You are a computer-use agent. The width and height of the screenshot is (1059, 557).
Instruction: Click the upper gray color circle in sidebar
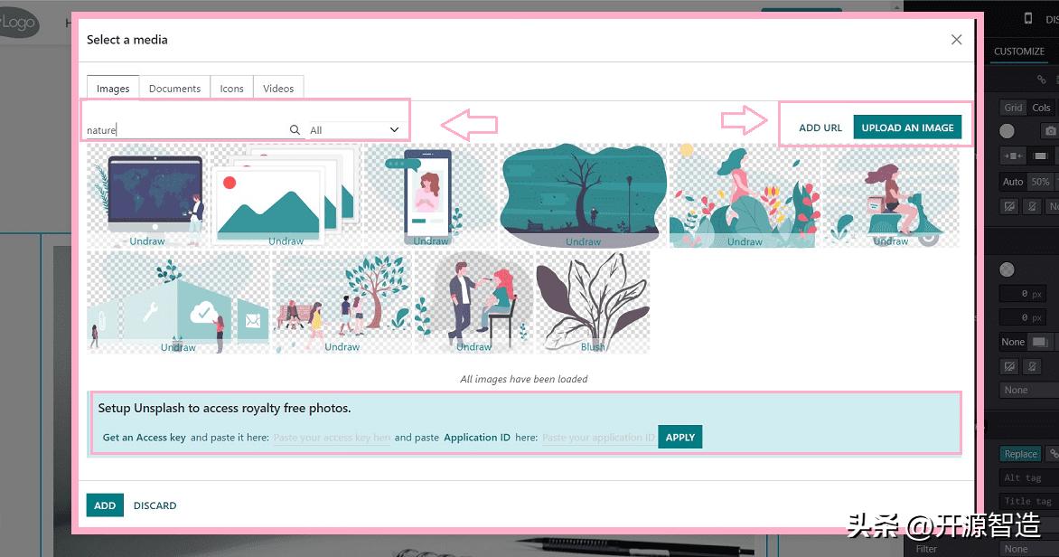point(1007,131)
